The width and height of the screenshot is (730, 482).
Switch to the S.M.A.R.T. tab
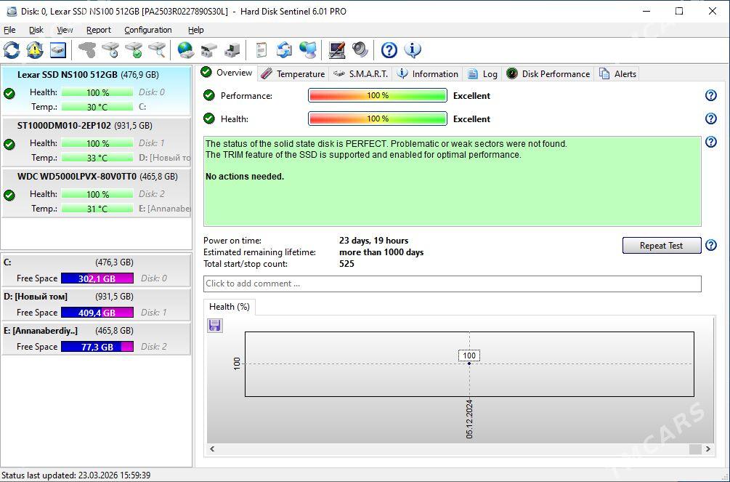point(361,73)
